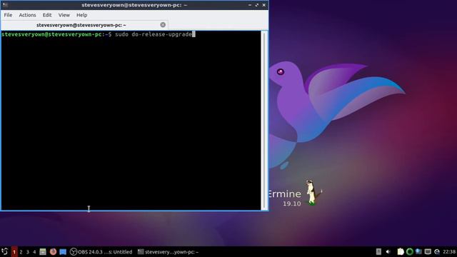Click inside the terminal command line

pyautogui.click(x=99, y=34)
